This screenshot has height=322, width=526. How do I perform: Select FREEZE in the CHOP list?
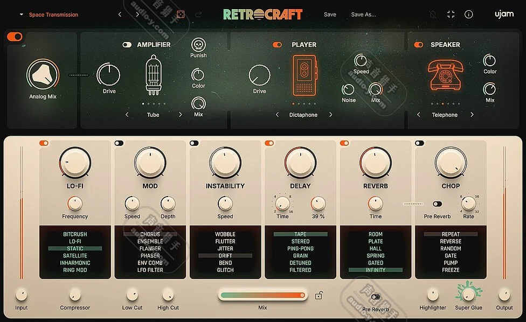pos(451,270)
